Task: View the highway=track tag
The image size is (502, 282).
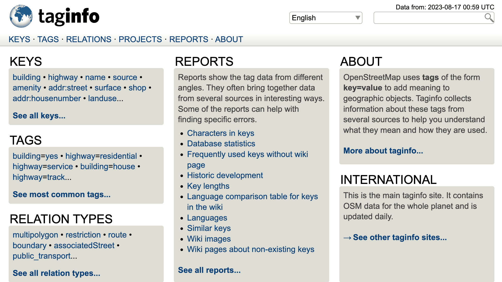Action: point(39,177)
